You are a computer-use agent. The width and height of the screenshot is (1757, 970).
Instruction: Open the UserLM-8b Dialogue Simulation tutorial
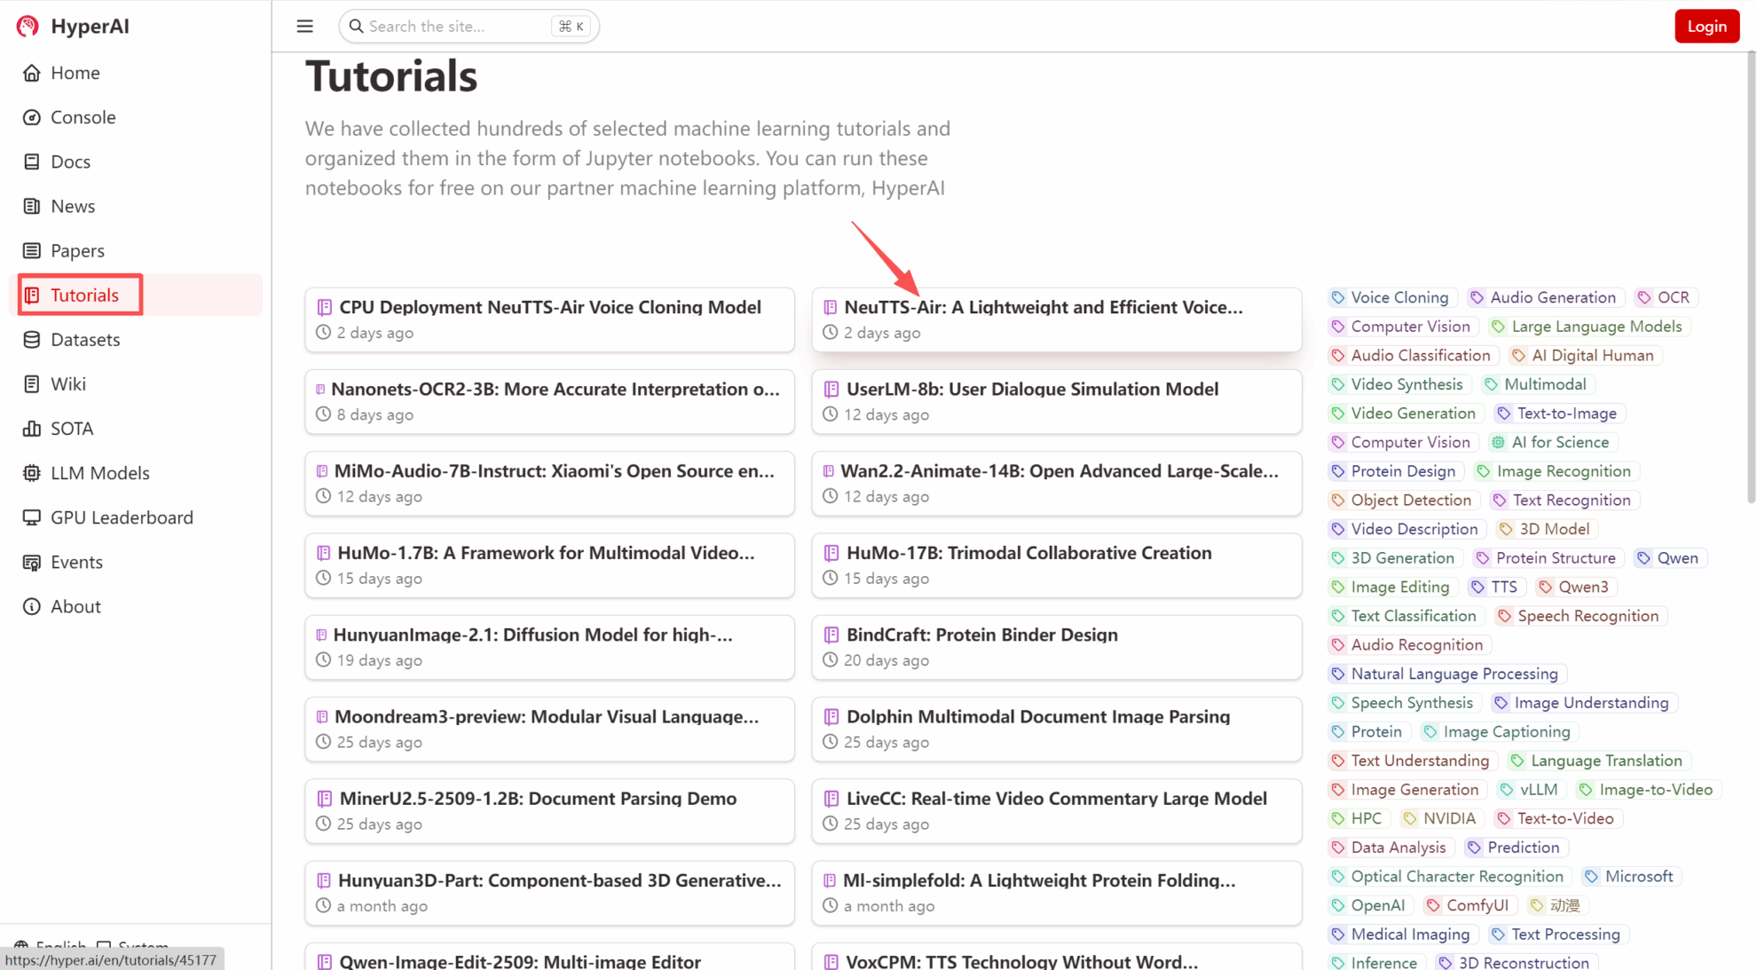click(1031, 390)
